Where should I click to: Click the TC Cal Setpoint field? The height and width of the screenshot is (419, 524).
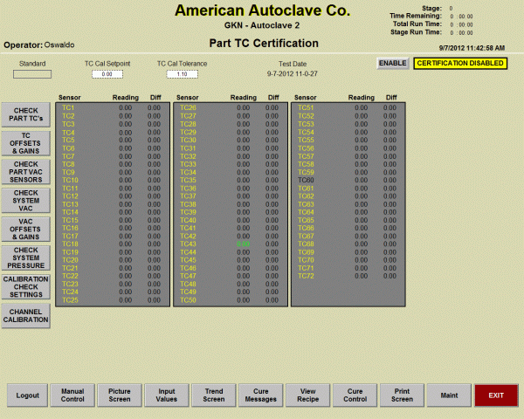click(x=107, y=75)
